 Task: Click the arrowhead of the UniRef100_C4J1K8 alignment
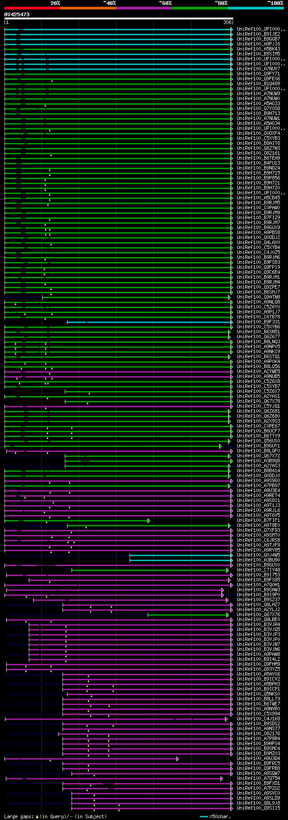click(226, 719)
